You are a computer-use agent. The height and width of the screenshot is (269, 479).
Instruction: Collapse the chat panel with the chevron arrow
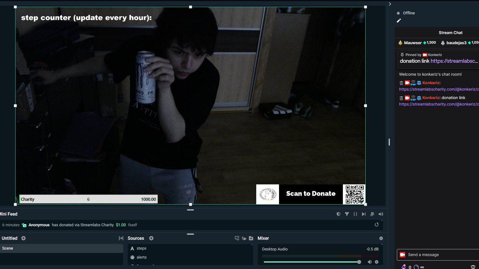point(390,4)
